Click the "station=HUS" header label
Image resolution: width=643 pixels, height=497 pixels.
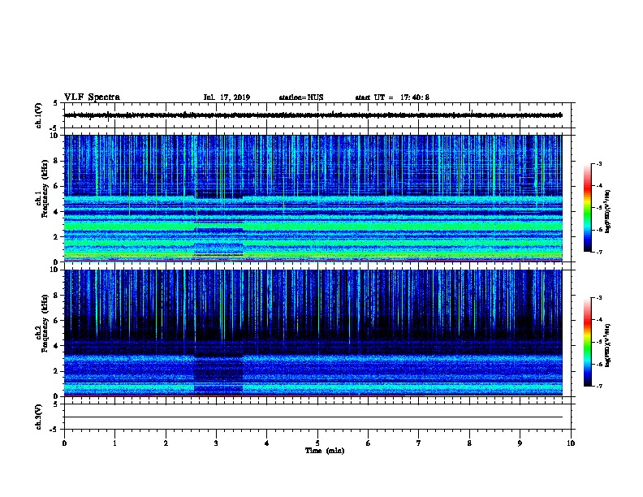[301, 97]
